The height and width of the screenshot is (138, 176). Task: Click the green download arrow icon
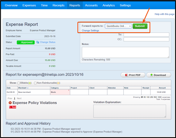pos(151,75)
